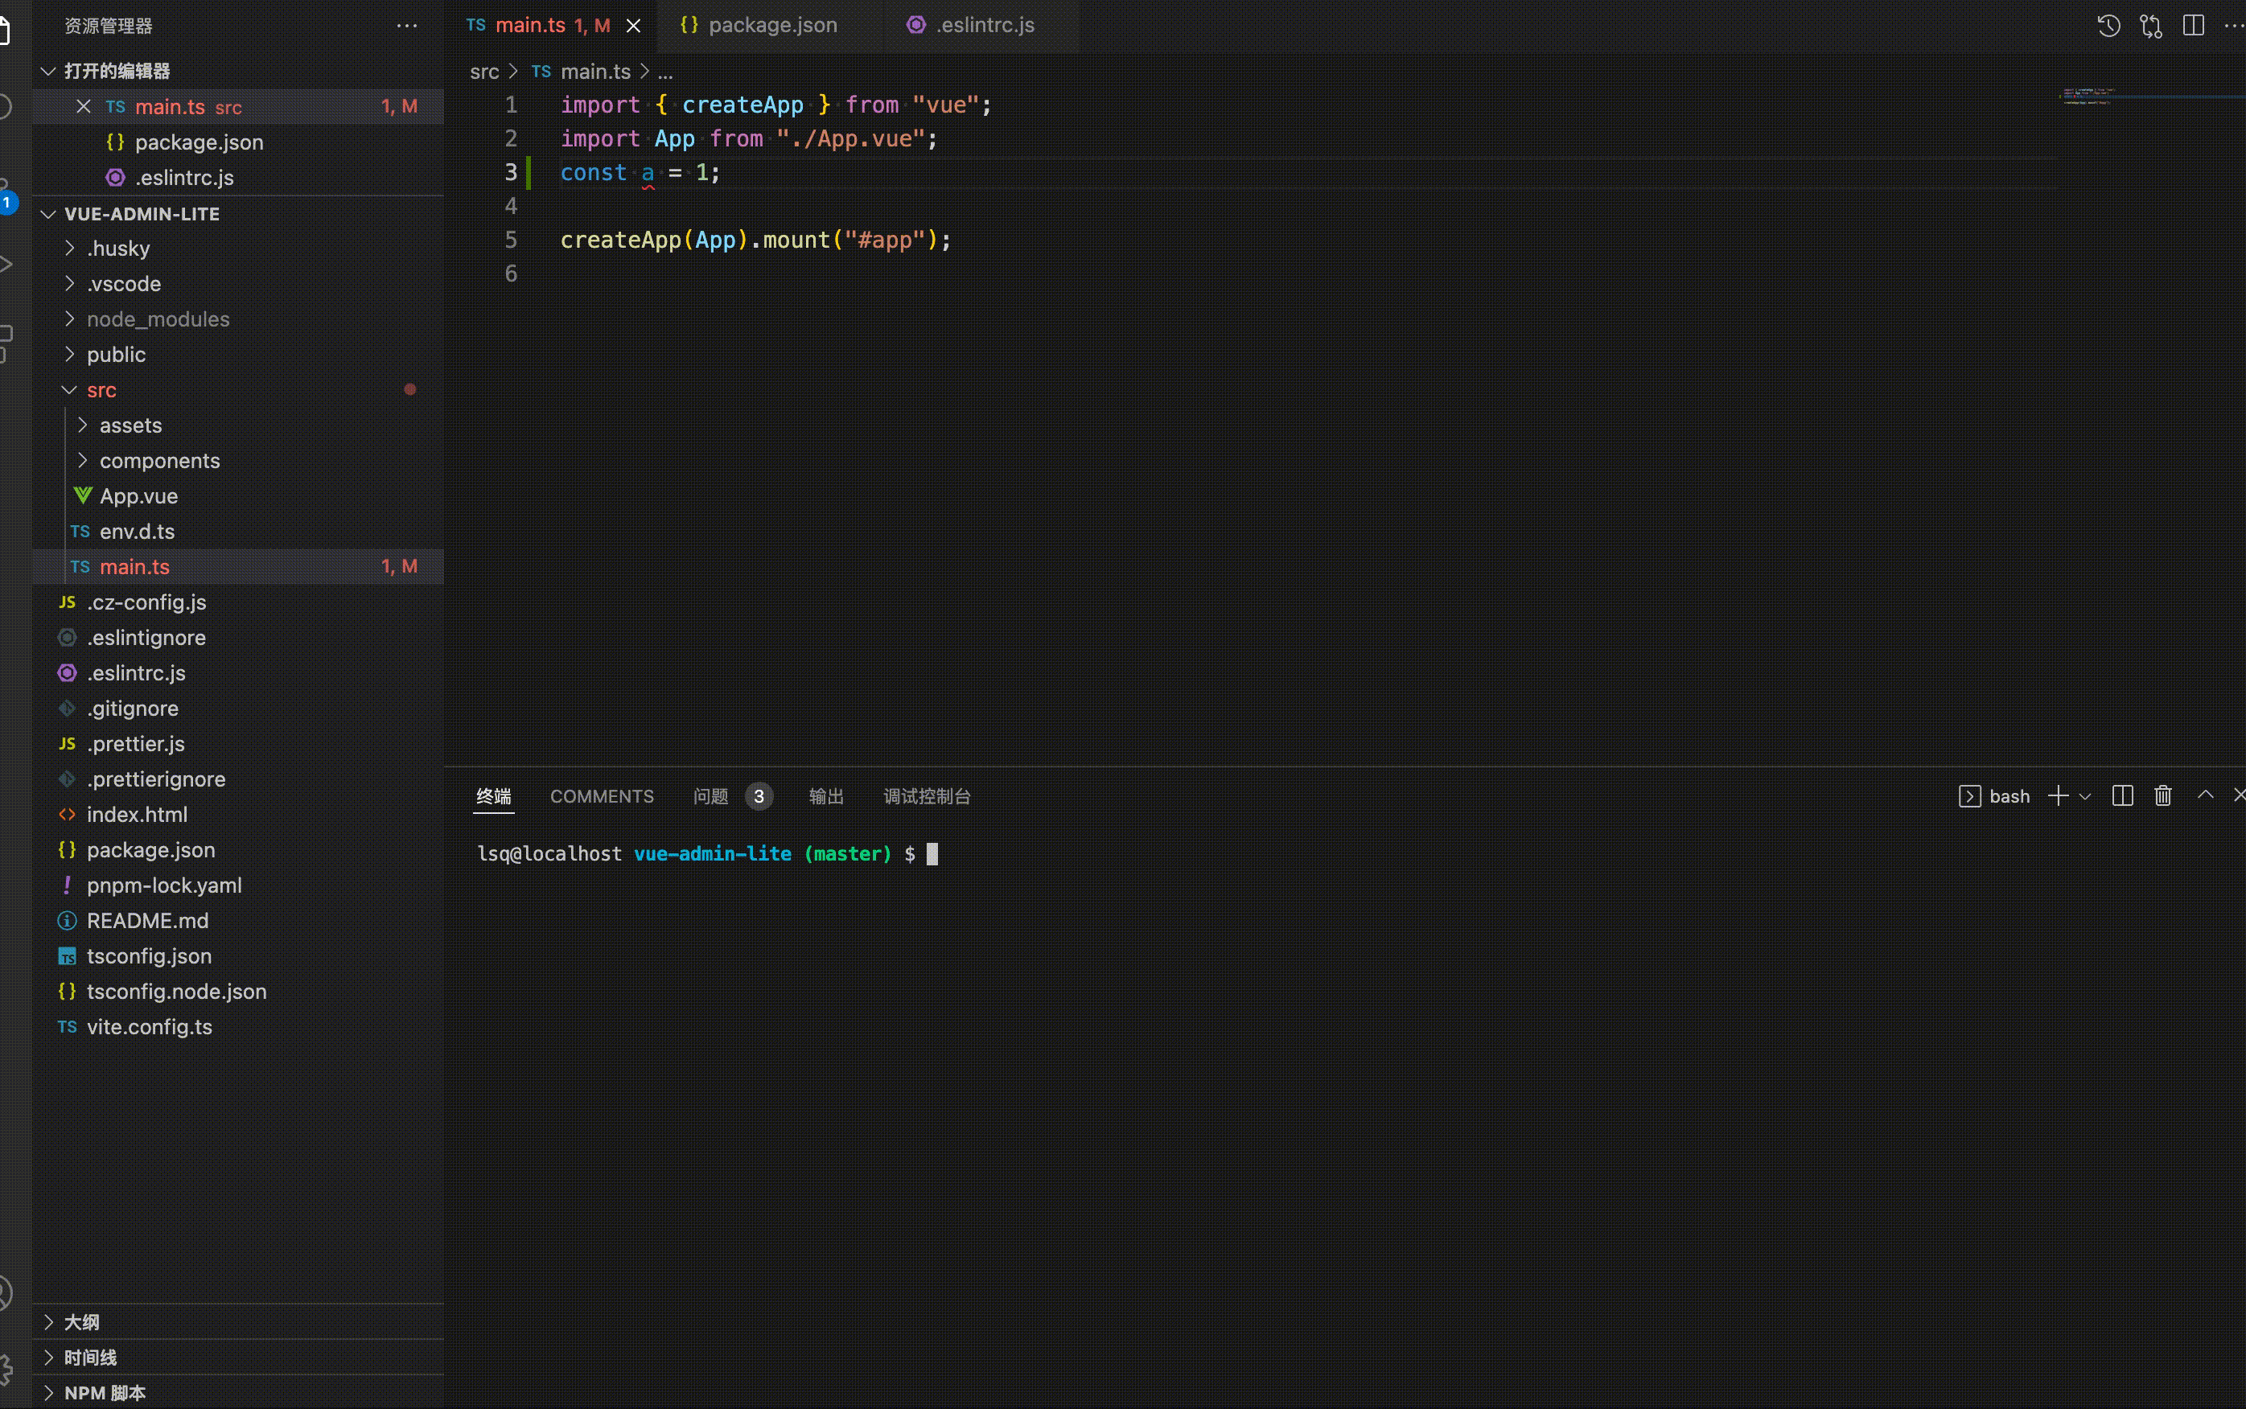
Task: Open more actions menu in editor toolbar
Action: (x=2234, y=25)
